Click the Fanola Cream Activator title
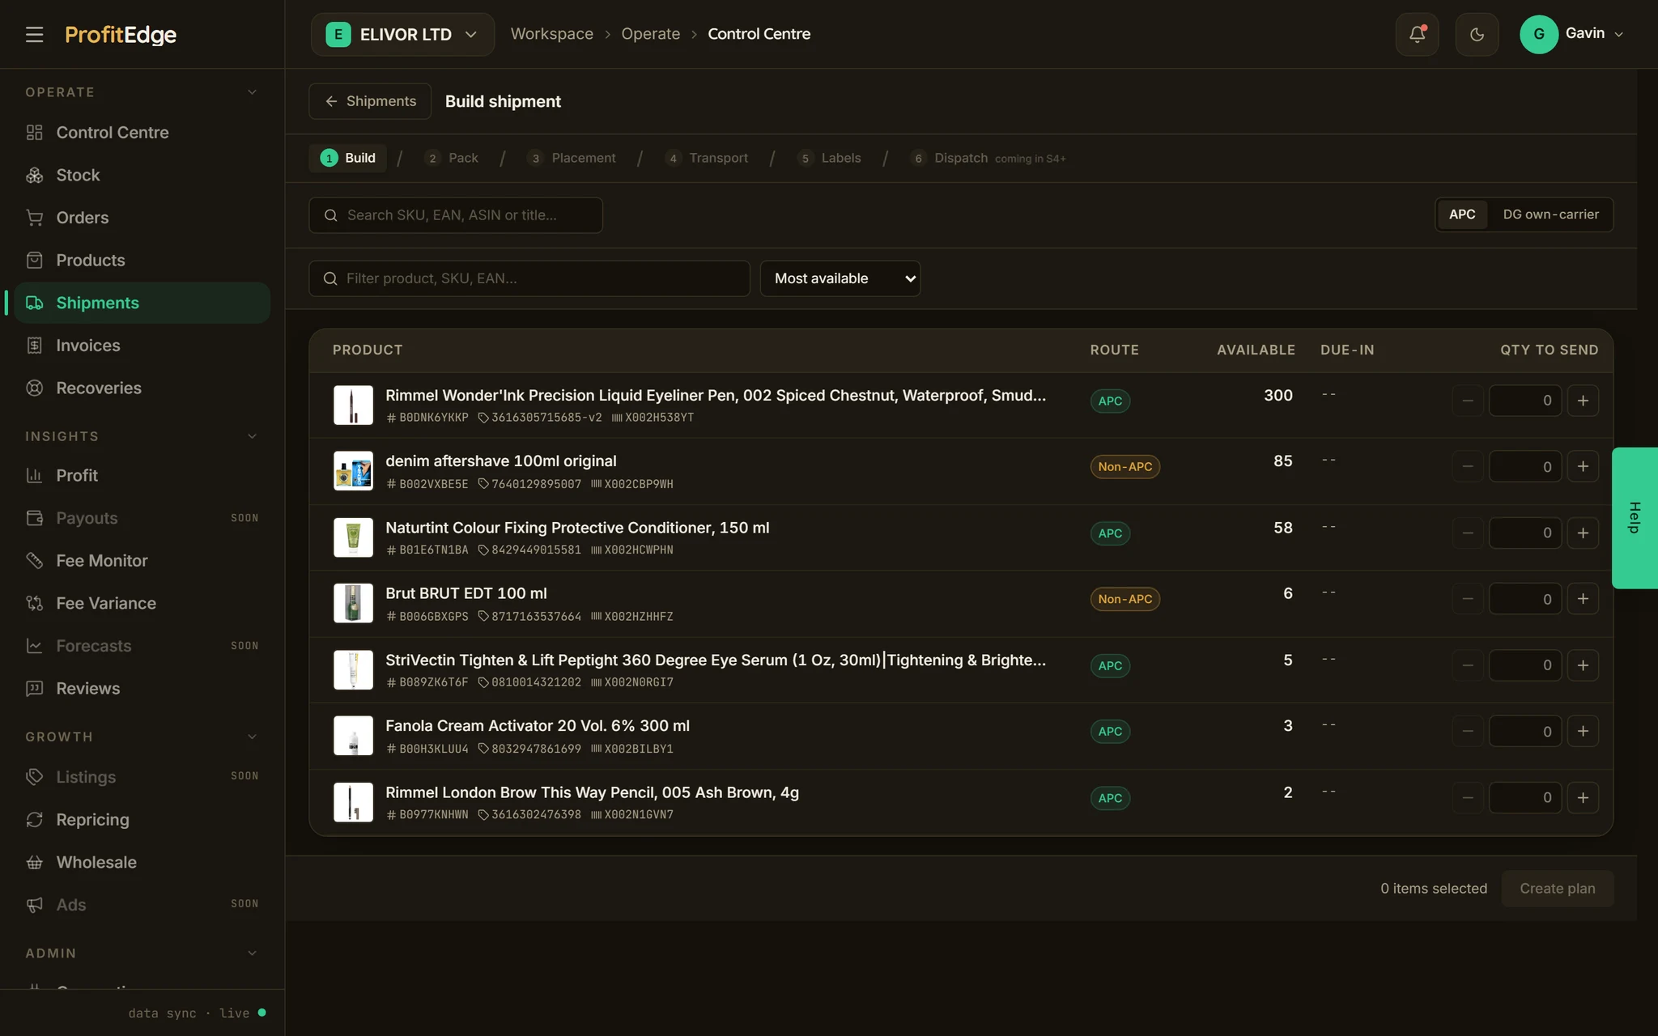The height and width of the screenshot is (1036, 1658). point(538,726)
